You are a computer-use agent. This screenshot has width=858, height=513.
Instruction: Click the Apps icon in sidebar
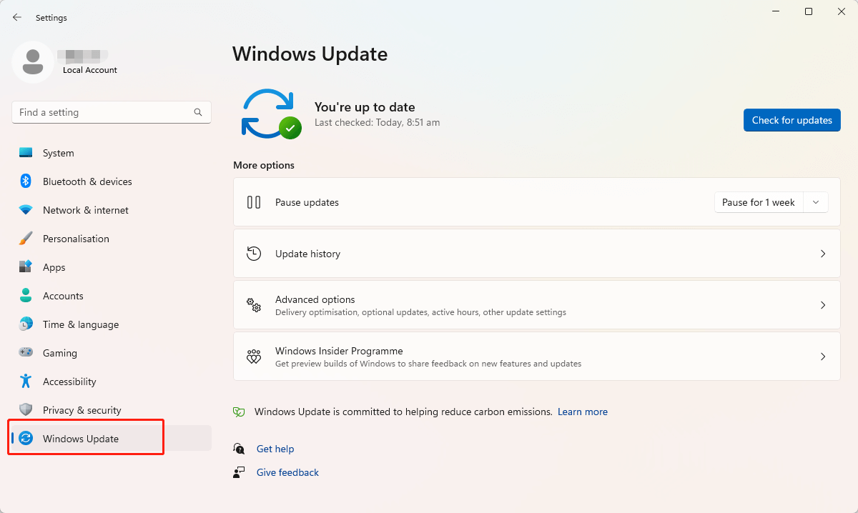[26, 267]
